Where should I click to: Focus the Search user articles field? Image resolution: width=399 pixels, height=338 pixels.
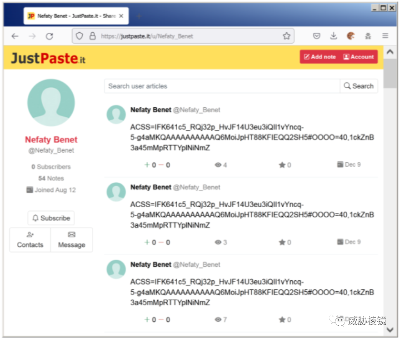222,86
